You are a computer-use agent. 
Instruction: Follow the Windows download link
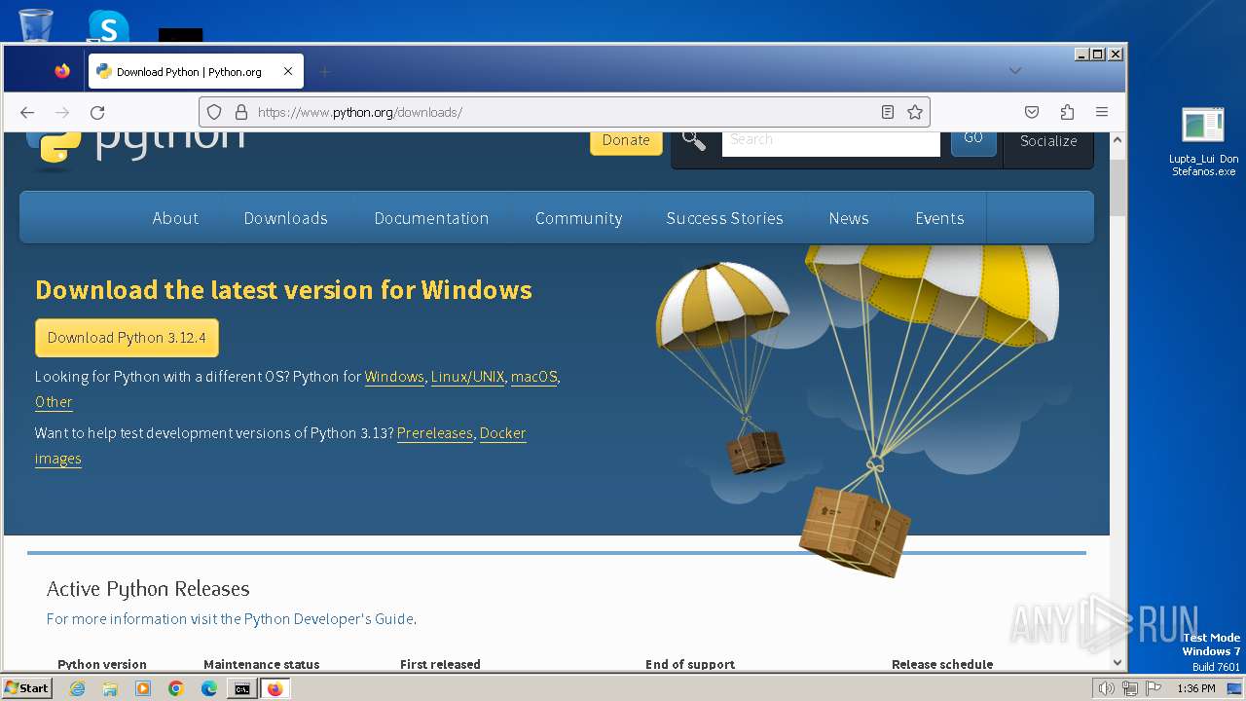(x=394, y=377)
